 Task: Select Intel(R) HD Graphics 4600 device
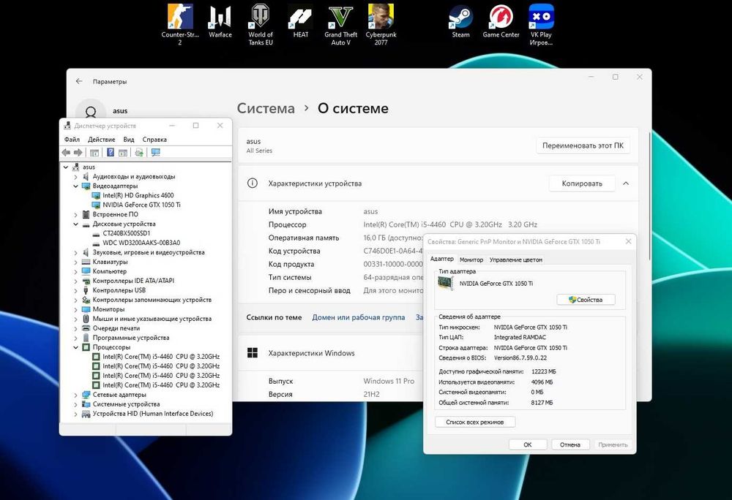[138, 195]
